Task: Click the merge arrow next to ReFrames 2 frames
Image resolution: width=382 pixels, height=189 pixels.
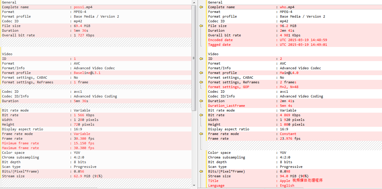Action: tap(201, 82)
